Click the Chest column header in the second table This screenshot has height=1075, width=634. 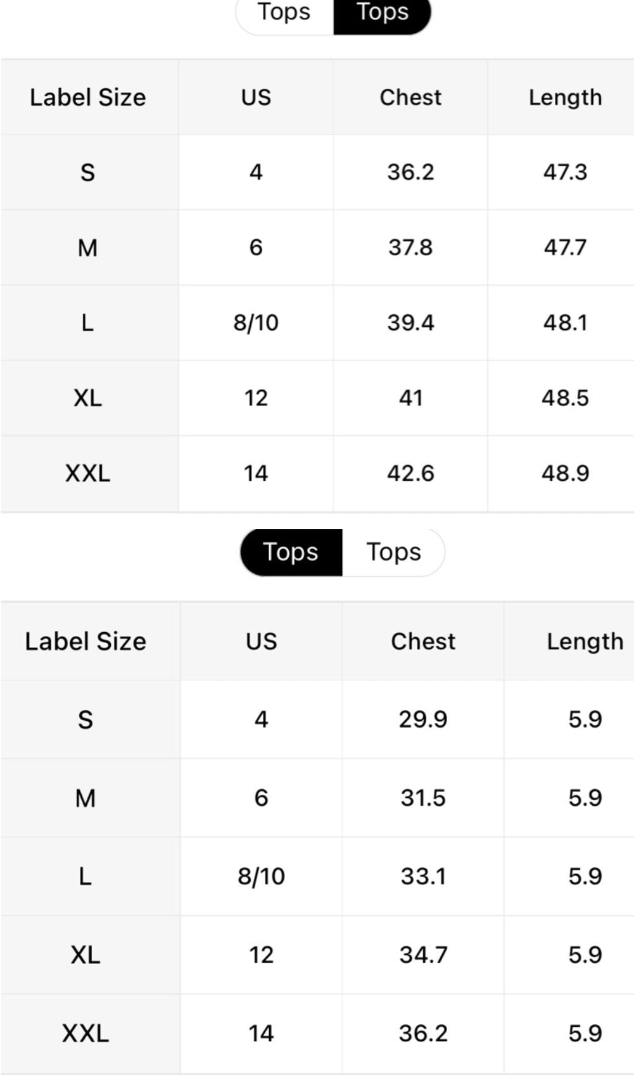coord(423,642)
